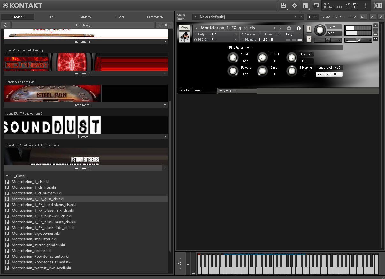This screenshot has width=385, height=279.
Task: Open Kontakt options gear icon
Action: pos(294,5)
